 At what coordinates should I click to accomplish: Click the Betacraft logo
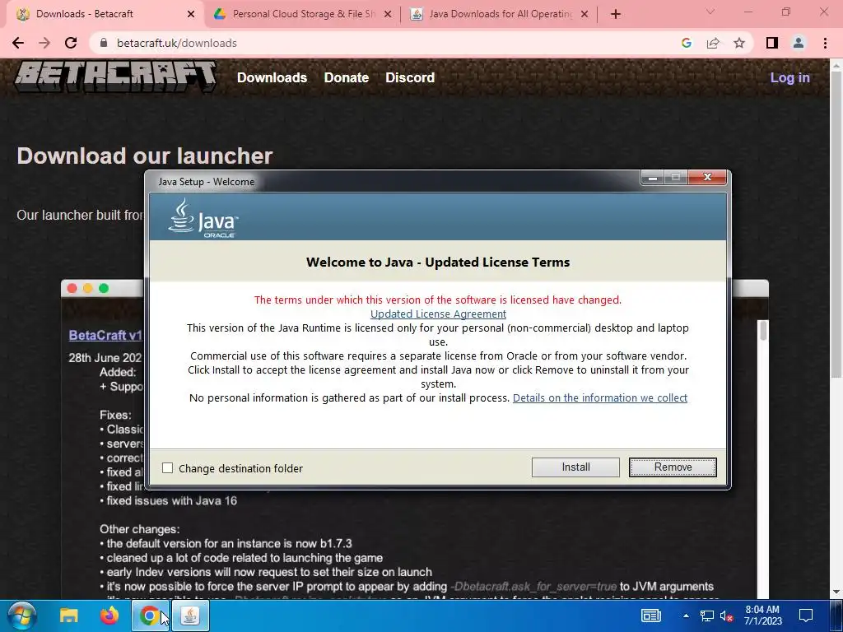[115, 77]
